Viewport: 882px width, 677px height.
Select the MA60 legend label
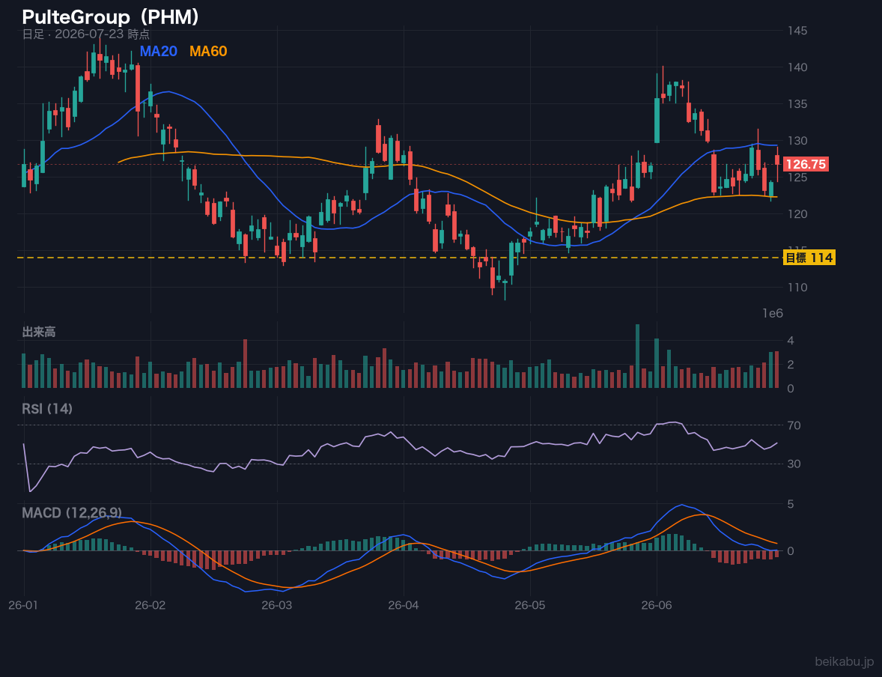tap(208, 51)
